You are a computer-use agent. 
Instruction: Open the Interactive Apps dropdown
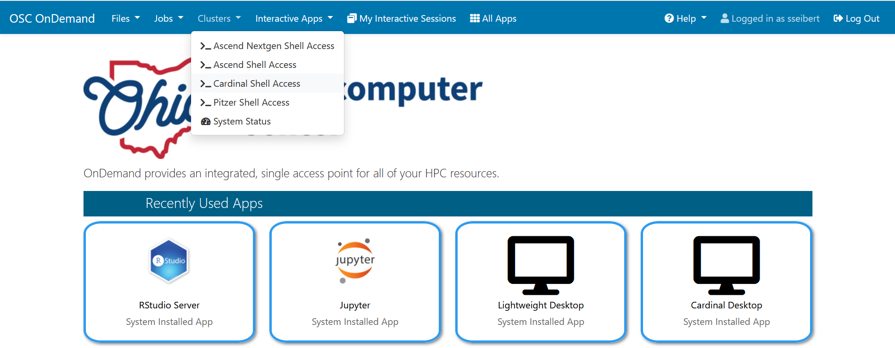tap(294, 18)
